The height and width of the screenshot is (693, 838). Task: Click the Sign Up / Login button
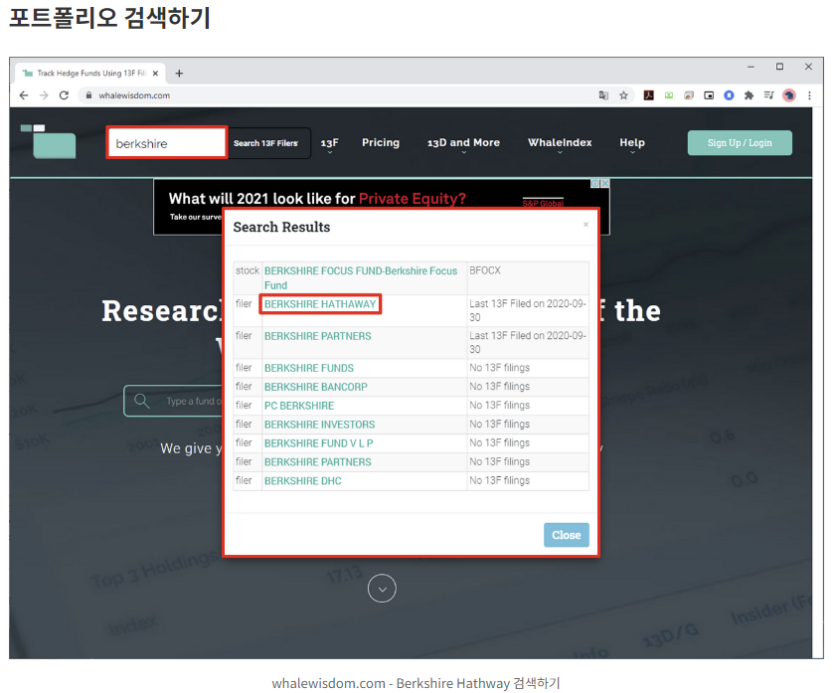click(x=740, y=143)
